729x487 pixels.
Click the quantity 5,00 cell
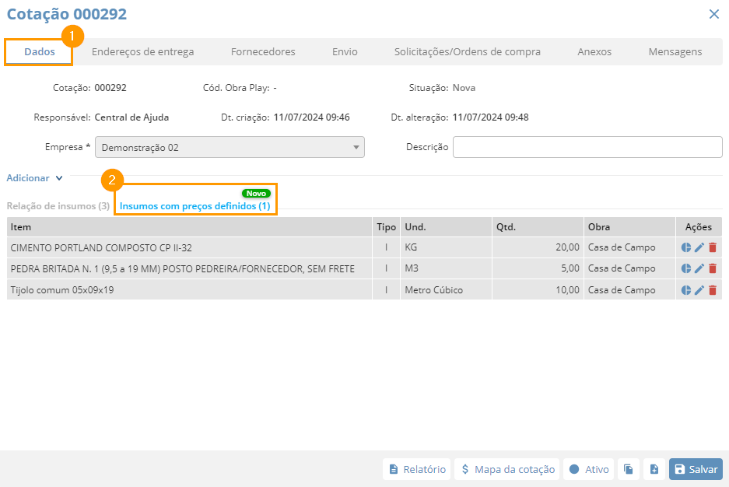click(538, 268)
